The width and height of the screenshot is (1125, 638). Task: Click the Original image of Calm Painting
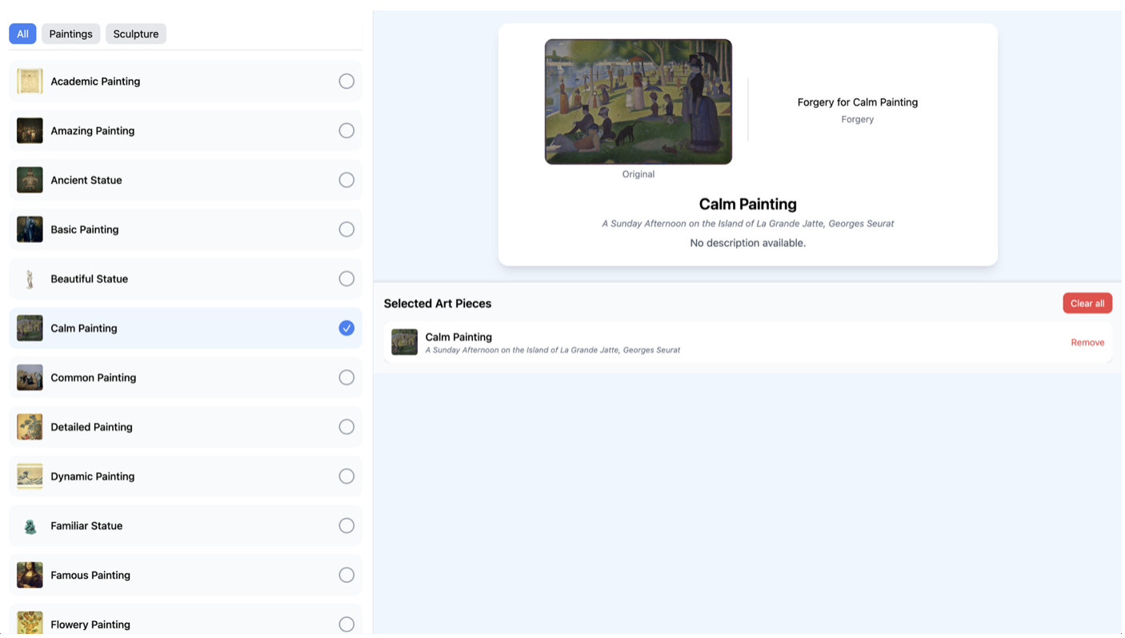[638, 101]
